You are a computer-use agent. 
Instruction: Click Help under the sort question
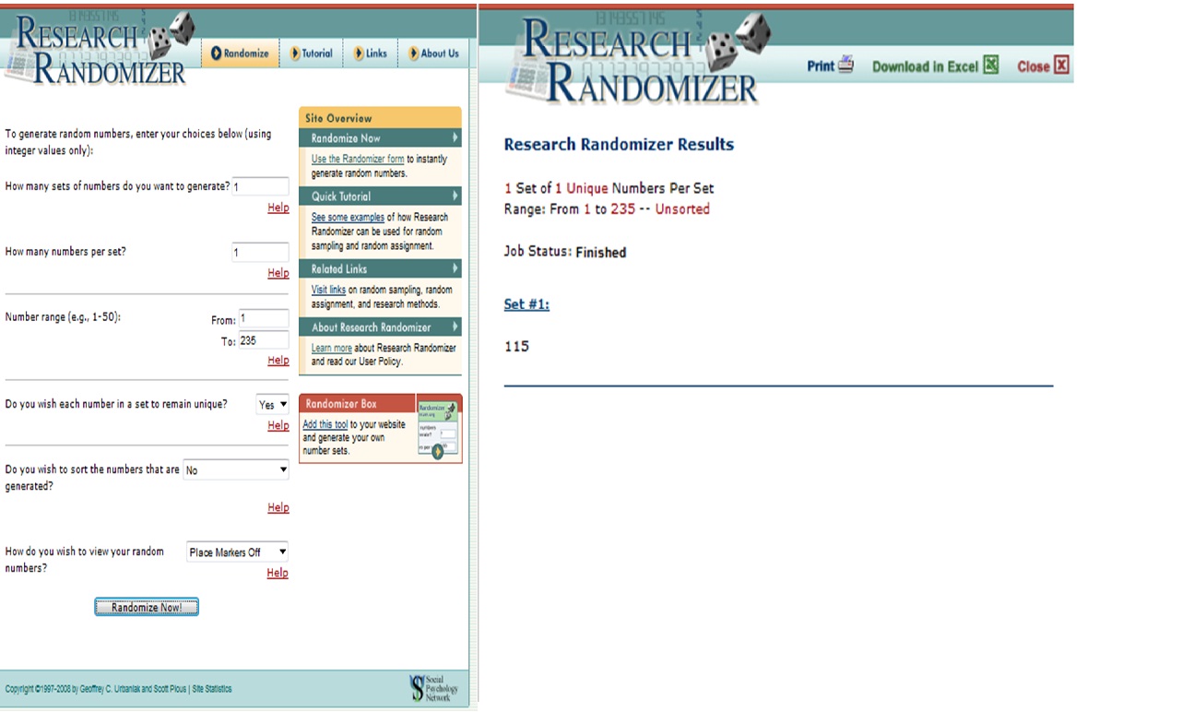(x=278, y=507)
